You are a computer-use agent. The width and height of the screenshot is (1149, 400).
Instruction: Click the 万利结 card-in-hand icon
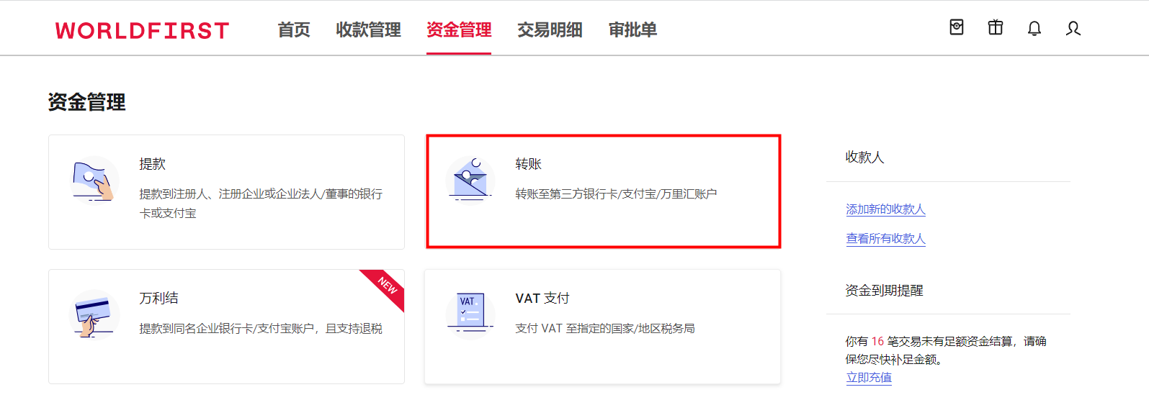[94, 314]
